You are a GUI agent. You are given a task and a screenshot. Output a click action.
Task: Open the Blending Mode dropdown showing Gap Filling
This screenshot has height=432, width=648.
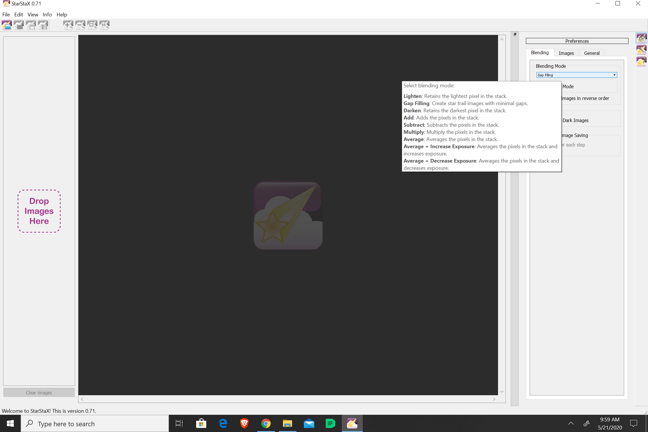coord(577,75)
